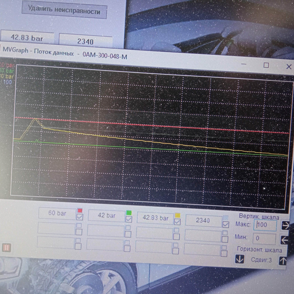Click the Вертик. шкала label
Image resolution: width=294 pixels, height=294 pixels.
coord(259,217)
